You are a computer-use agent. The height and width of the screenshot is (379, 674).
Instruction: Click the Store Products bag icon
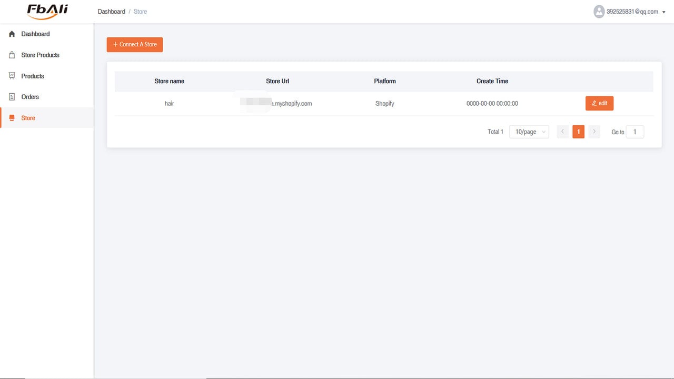[x=12, y=55]
